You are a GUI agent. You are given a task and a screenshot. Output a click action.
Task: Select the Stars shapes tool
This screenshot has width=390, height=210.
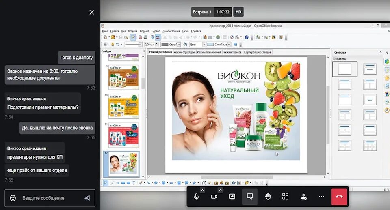[194, 183]
